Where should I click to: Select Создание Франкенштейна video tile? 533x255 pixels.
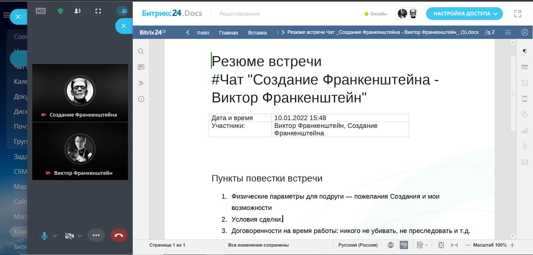coord(80,93)
